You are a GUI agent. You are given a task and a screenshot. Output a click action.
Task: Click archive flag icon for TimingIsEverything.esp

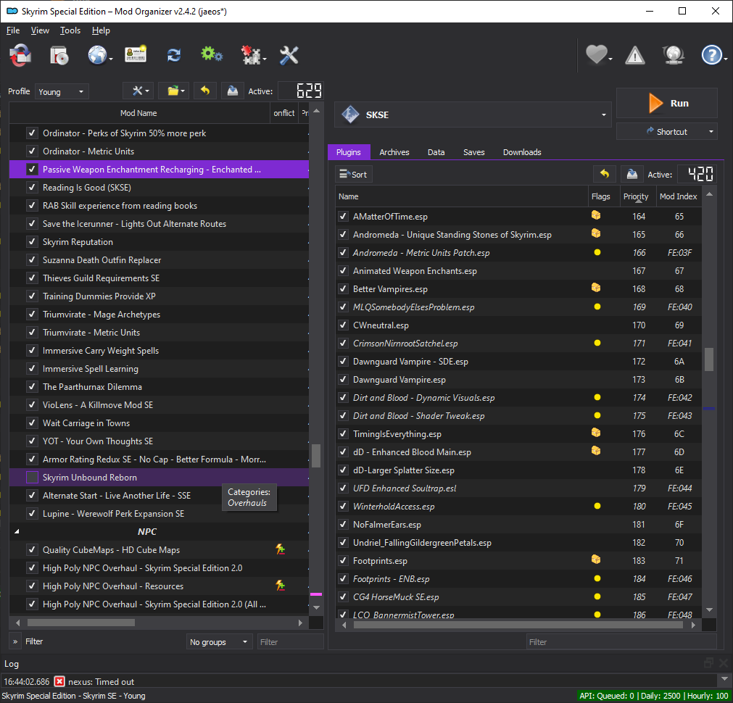(x=596, y=433)
